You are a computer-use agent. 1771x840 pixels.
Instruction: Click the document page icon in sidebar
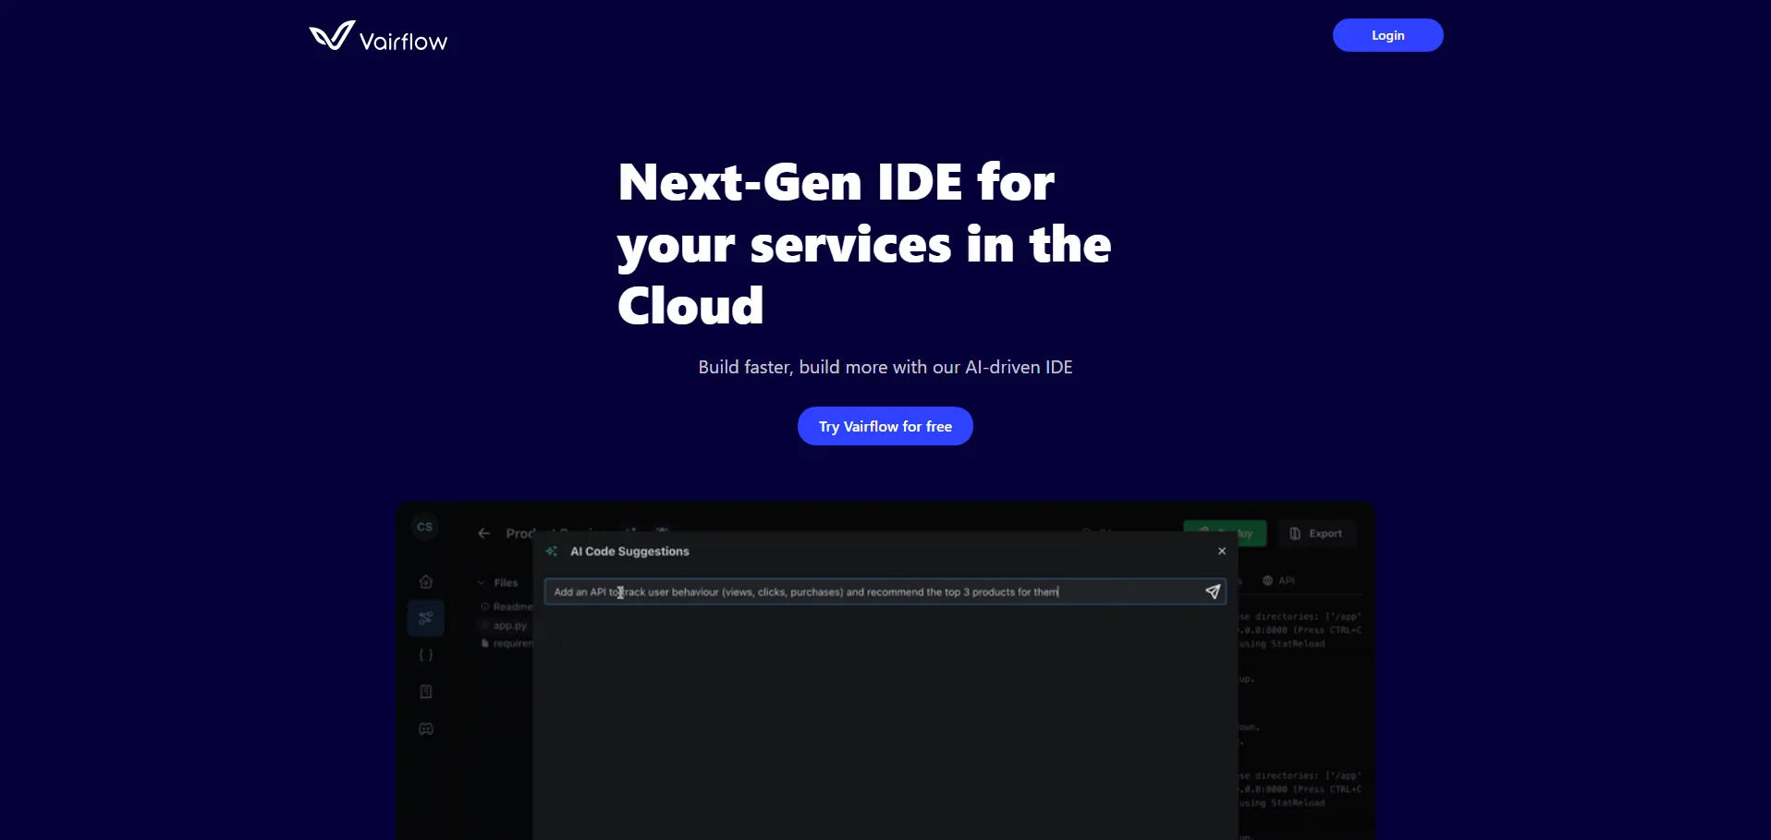point(426,692)
